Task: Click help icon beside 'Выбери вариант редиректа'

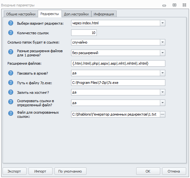Action: click(11, 23)
